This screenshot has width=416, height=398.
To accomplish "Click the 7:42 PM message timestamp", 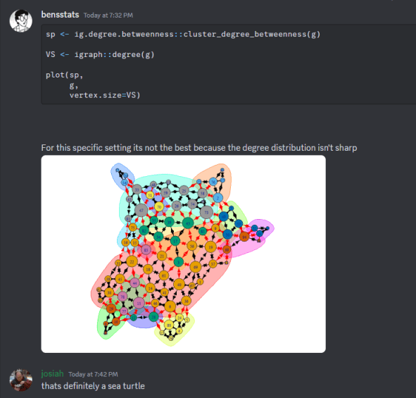I will point(93,374).
